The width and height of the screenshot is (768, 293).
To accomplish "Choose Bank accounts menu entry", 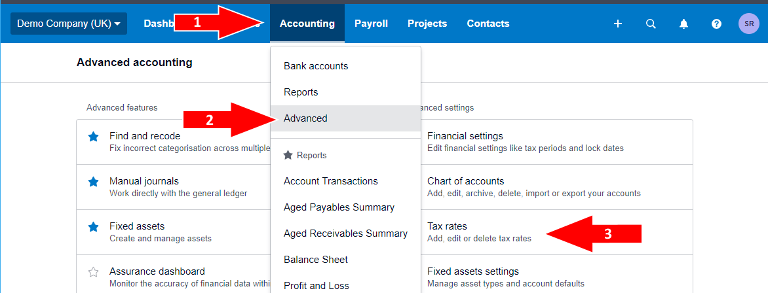I will coord(316,66).
